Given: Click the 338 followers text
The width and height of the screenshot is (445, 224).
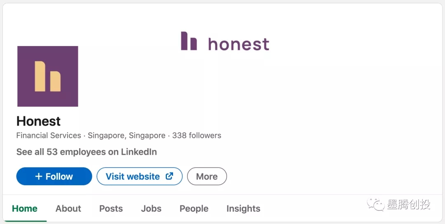Looking at the screenshot, I should (197, 135).
